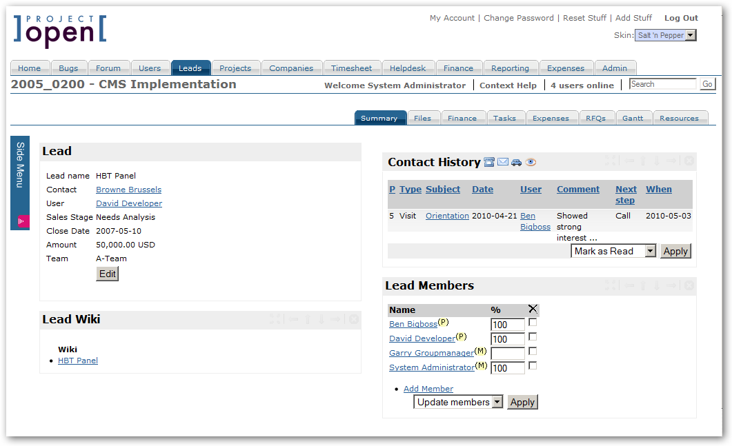
Task: Click the car icon in Contact History header
Action: point(516,162)
